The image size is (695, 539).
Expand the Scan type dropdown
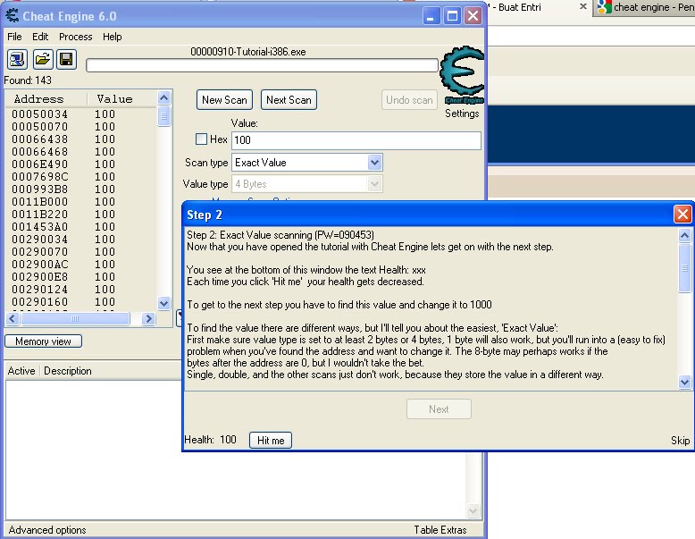tap(374, 163)
